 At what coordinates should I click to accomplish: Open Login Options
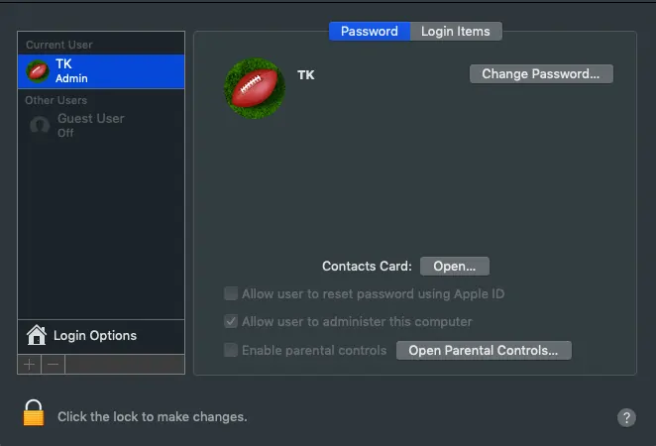[95, 335]
